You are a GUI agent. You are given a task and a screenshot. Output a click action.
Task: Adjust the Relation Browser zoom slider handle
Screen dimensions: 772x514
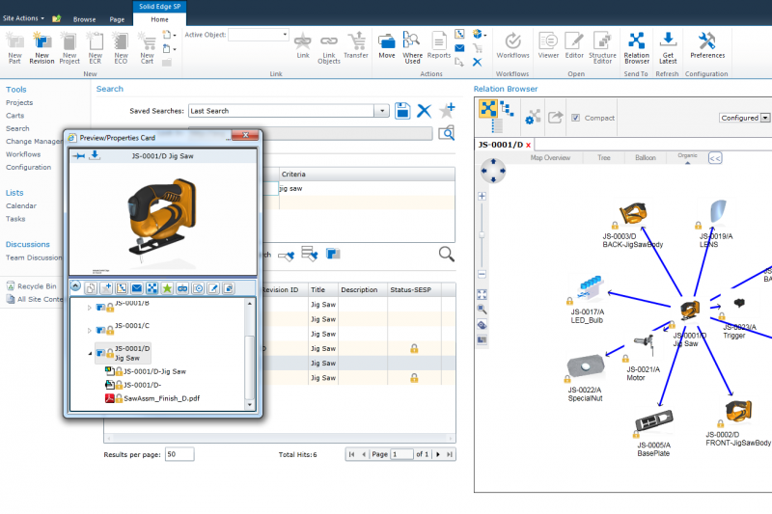click(482, 235)
